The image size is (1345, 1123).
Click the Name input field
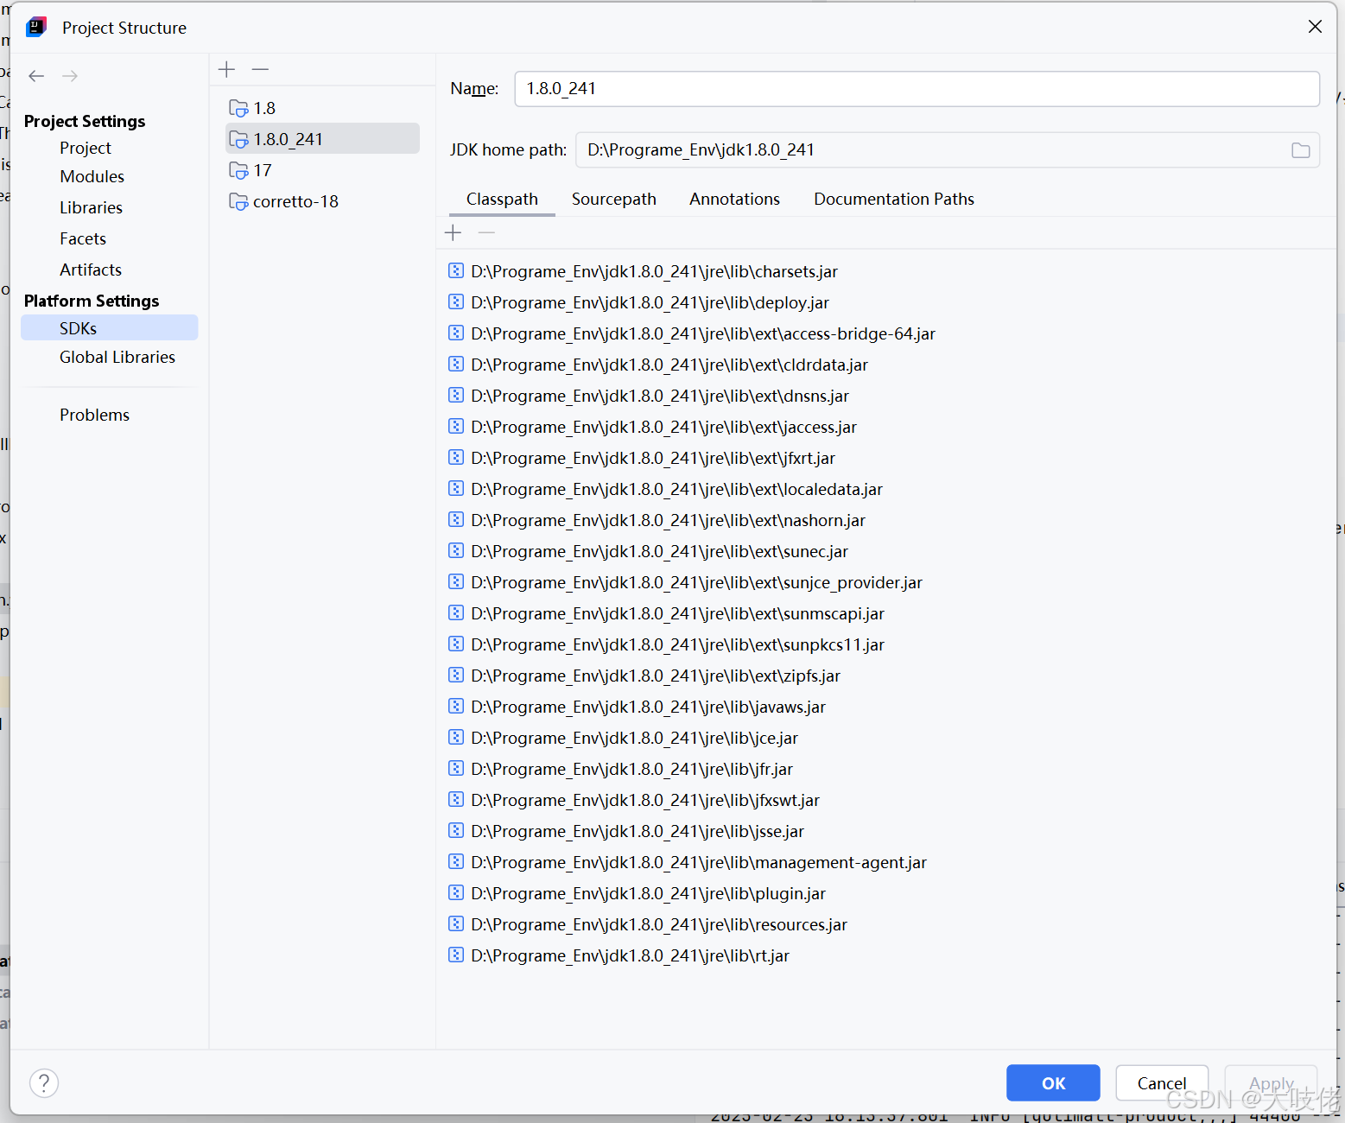916,88
